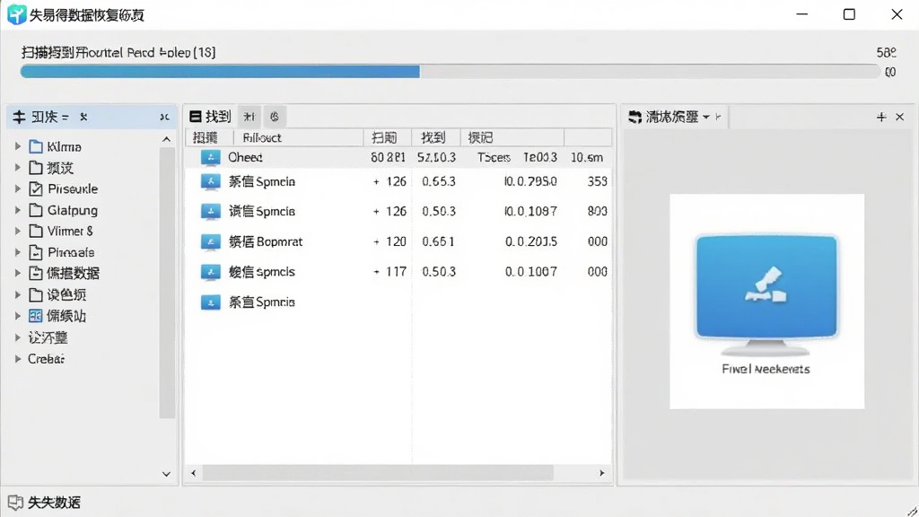
Task: Click the Pinoafe document icon
Action: 36,252
